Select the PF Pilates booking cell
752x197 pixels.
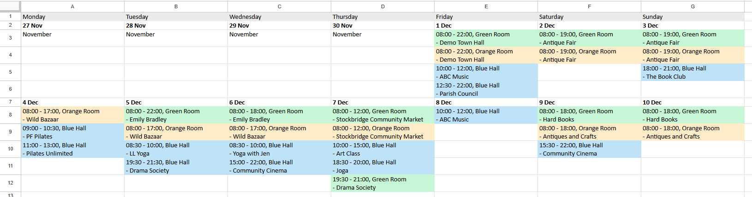tap(72, 132)
